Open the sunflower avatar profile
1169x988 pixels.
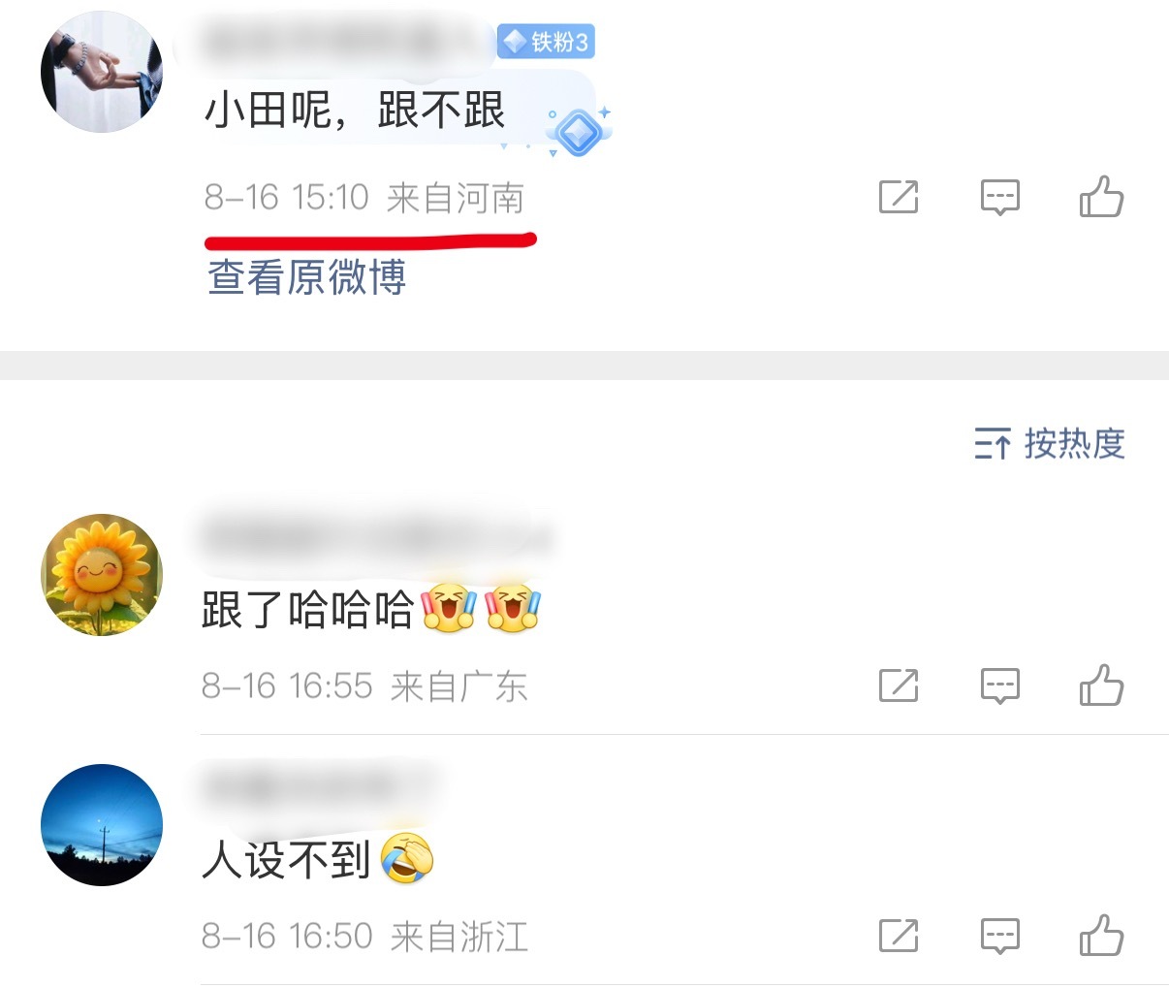[x=102, y=575]
